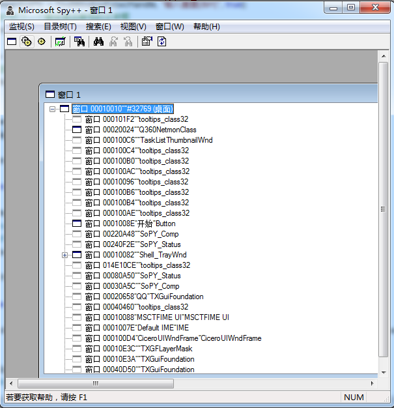Select row 00220A48 SoPY_Comp
The width and height of the screenshot is (394, 408).
132,234
